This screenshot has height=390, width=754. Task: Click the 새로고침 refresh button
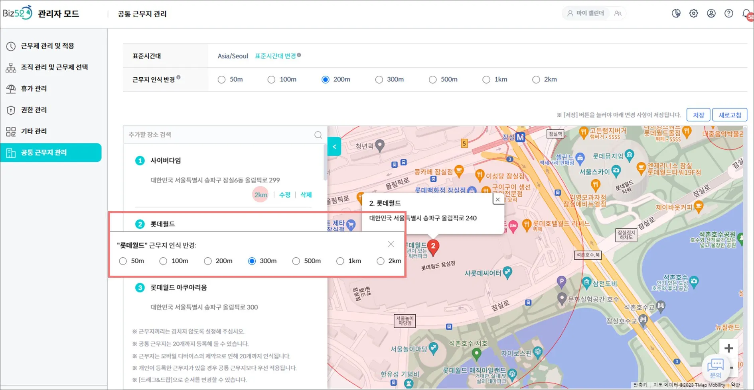click(x=730, y=115)
